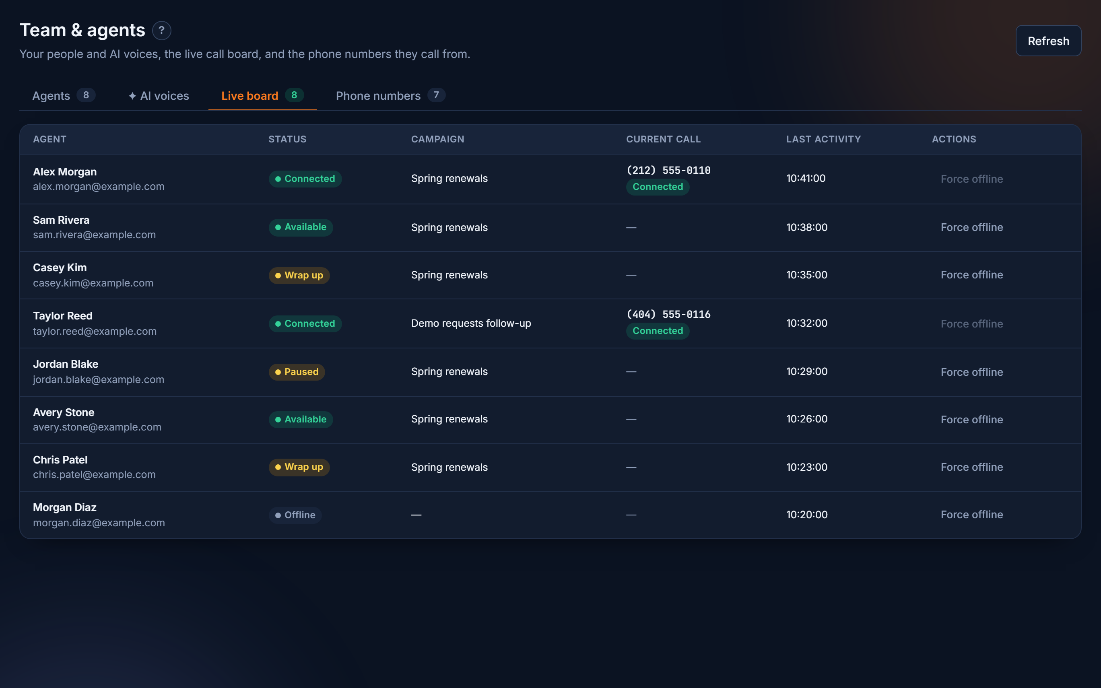Click Demo requests follow-up campaign
Image resolution: width=1101 pixels, height=688 pixels.
[x=471, y=323]
